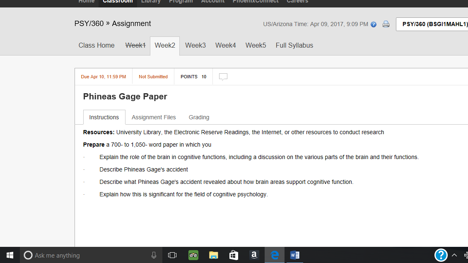Click the time zone help icon
The width and height of the screenshot is (468, 263).
pyautogui.click(x=374, y=24)
